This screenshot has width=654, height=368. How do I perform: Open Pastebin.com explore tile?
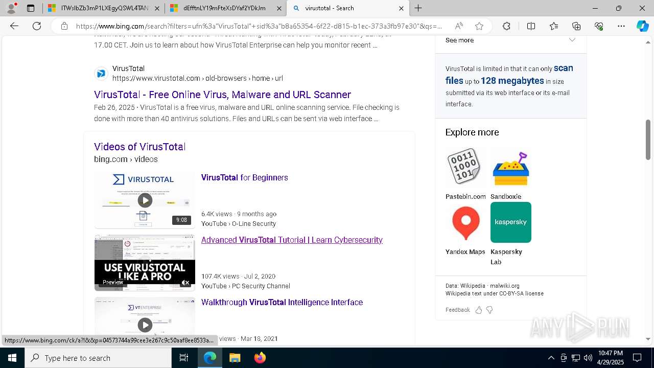pos(465,174)
